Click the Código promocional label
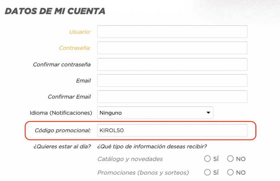 [x=63, y=130]
